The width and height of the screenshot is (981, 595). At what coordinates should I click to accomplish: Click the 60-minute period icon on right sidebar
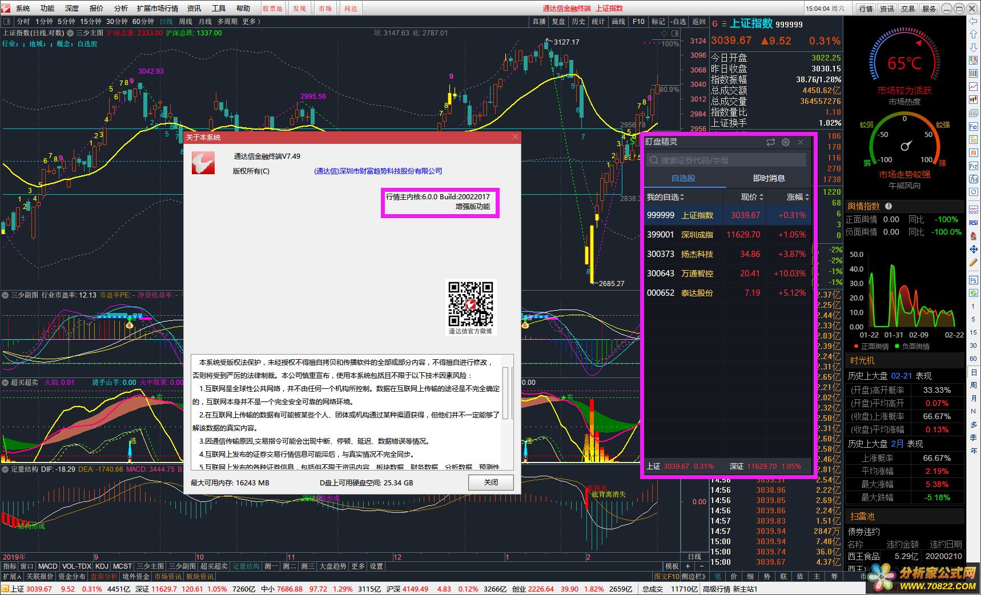pyautogui.click(x=974, y=359)
